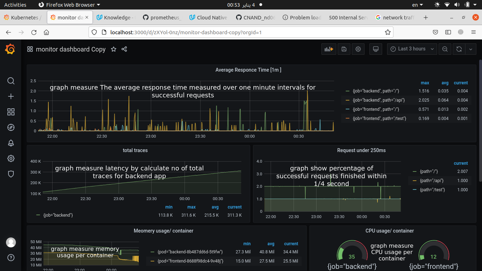This screenshot has width=482, height=271.
Task: Star the monitor dashboard Copy
Action: (114, 49)
